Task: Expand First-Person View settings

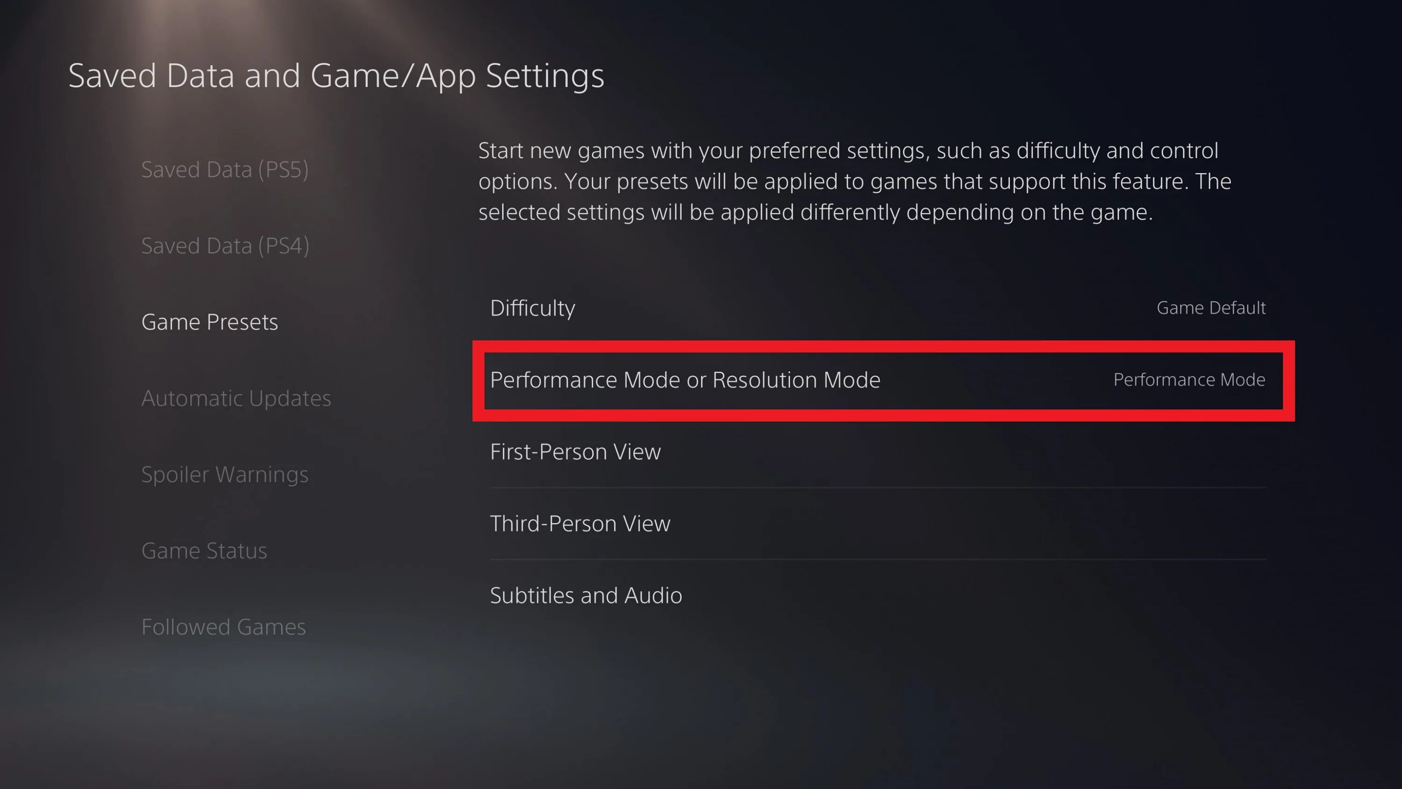Action: (x=877, y=452)
